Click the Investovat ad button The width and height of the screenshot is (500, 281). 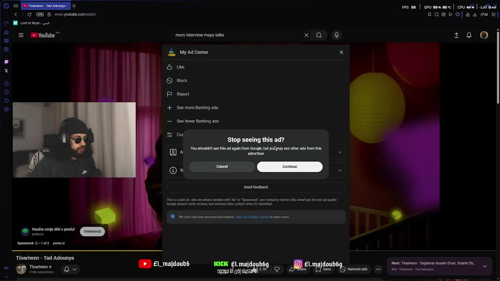pyautogui.click(x=93, y=231)
